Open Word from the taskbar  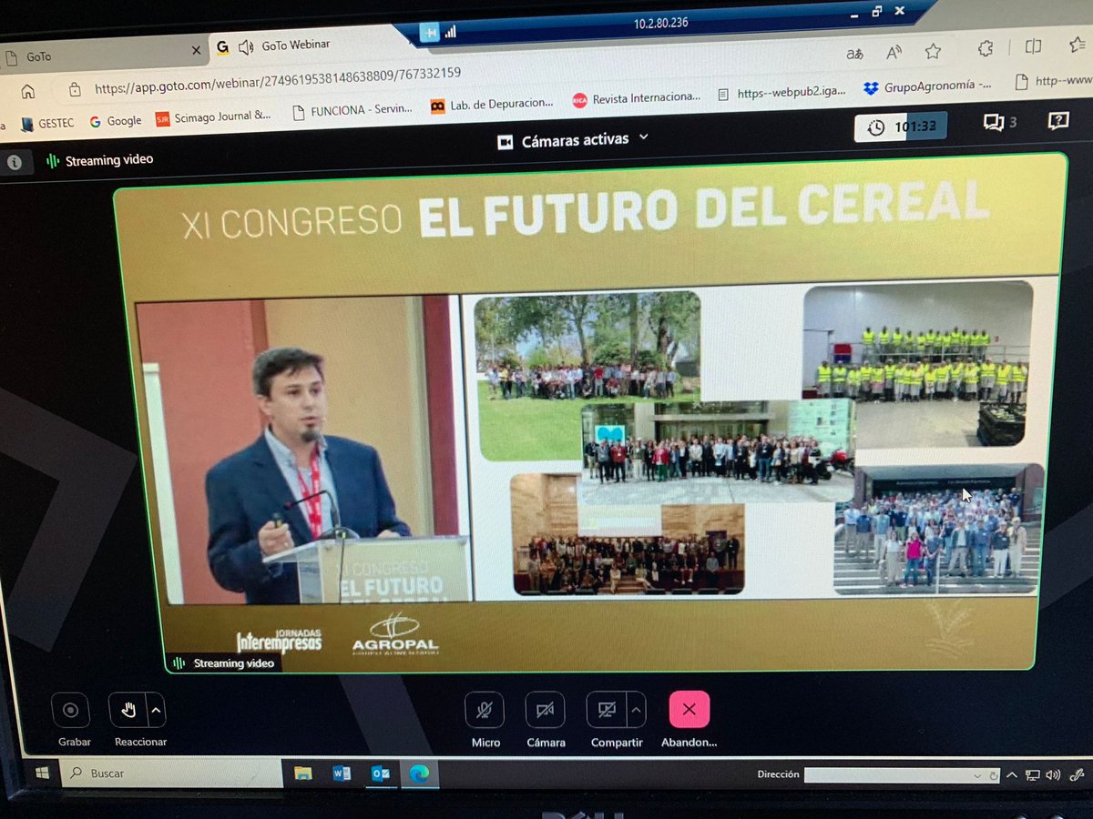[x=342, y=773]
